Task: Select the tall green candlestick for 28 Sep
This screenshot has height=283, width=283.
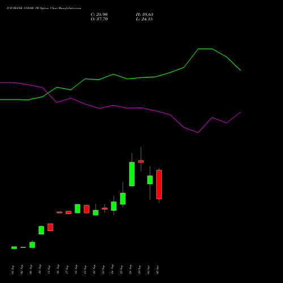Action: coord(132,174)
